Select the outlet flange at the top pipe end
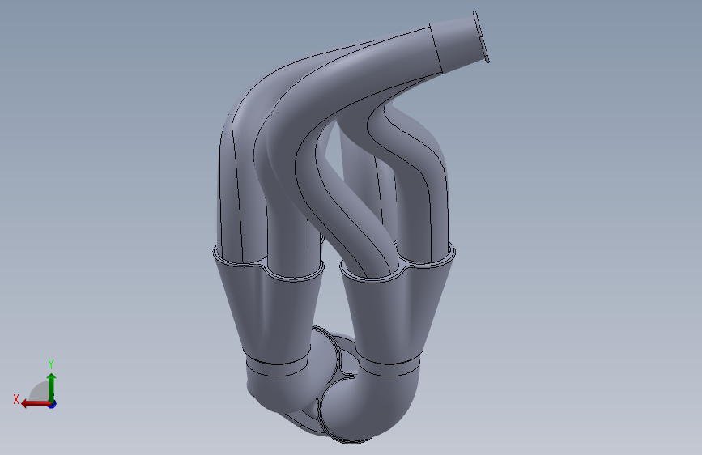 click(481, 36)
